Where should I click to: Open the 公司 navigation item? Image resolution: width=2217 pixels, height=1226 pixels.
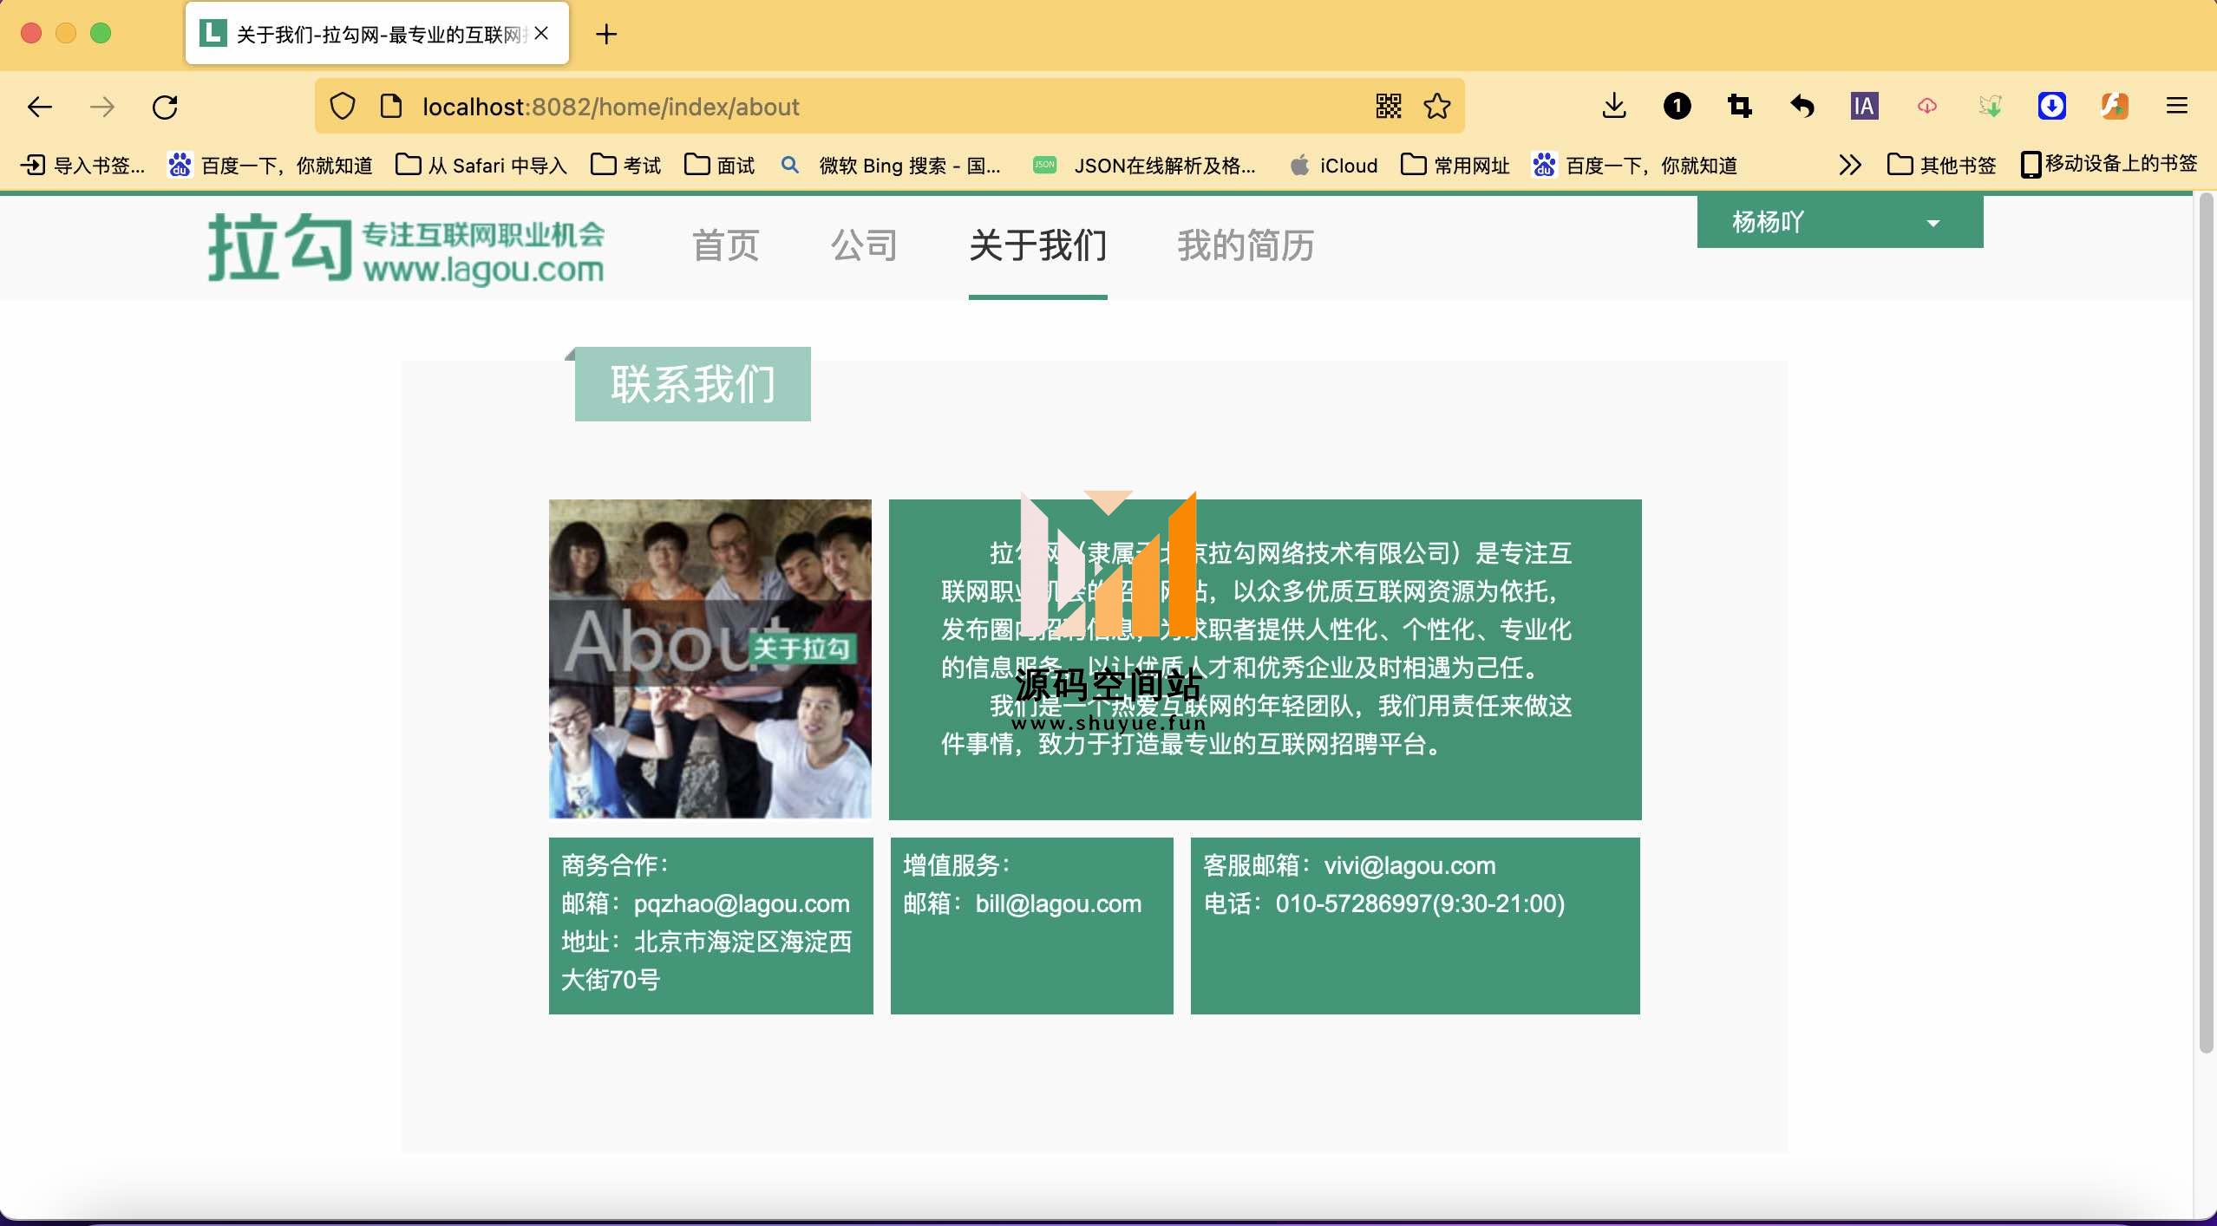pos(865,245)
